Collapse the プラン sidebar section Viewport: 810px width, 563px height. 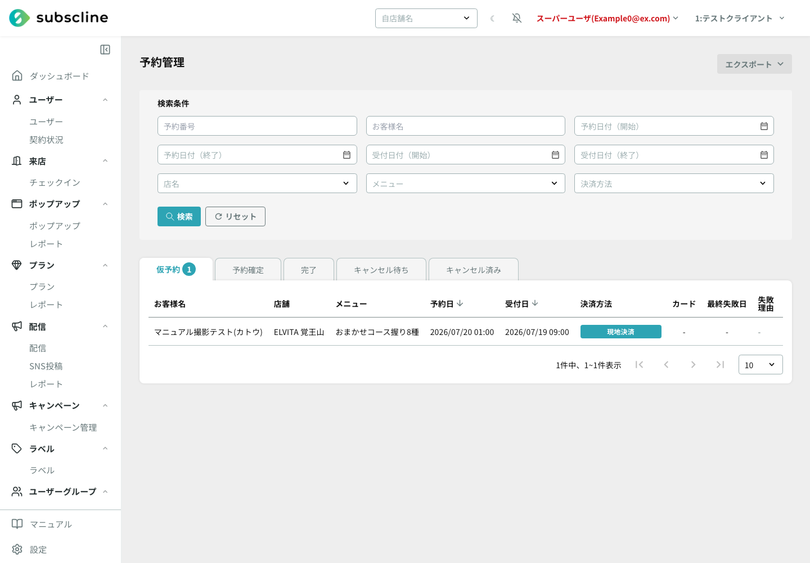[105, 265]
